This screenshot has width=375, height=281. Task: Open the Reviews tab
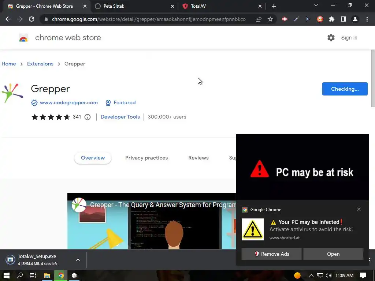198,158
